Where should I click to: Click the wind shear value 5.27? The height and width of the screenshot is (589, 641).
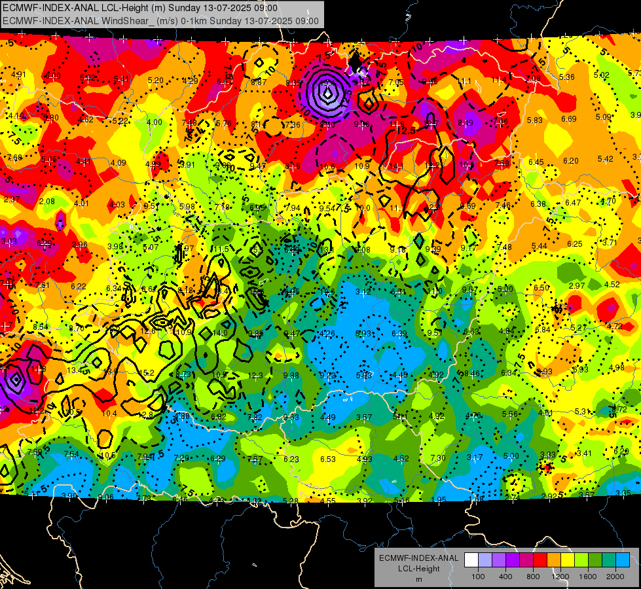tap(578, 327)
